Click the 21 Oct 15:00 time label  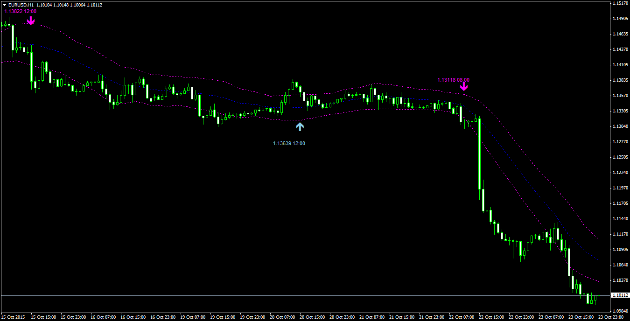(402, 317)
